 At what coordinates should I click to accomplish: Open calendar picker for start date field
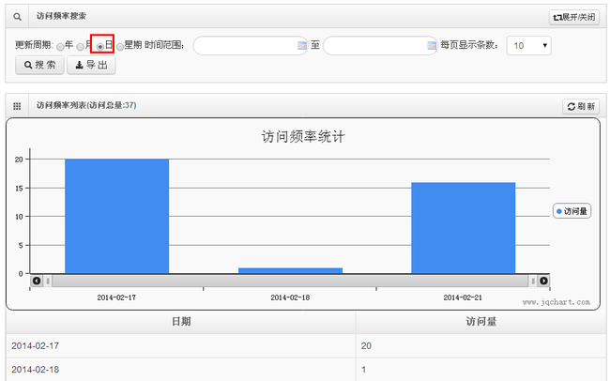[x=302, y=46]
